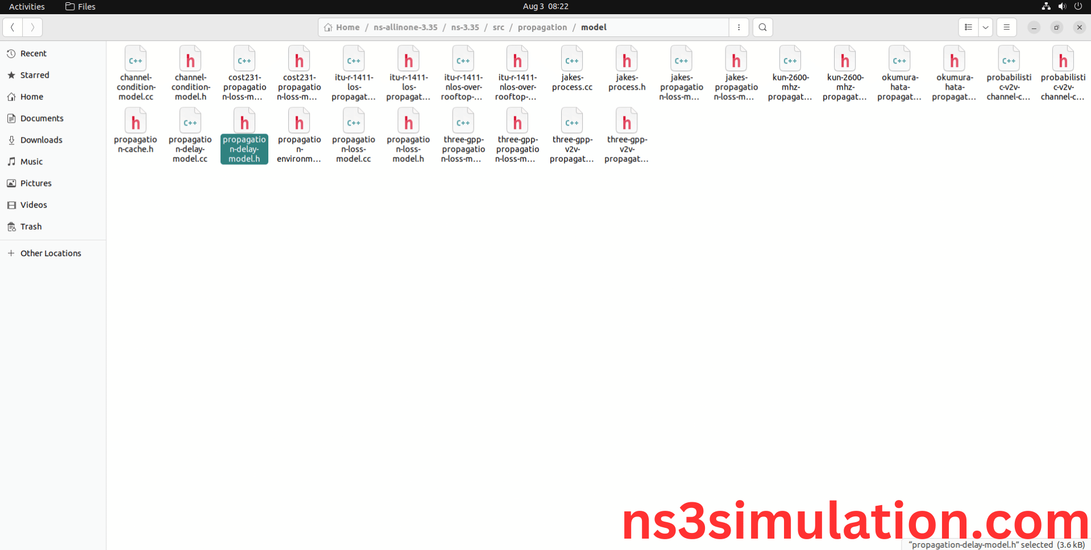Navigate to src folder in breadcrumb
1091x550 pixels.
pyautogui.click(x=498, y=27)
